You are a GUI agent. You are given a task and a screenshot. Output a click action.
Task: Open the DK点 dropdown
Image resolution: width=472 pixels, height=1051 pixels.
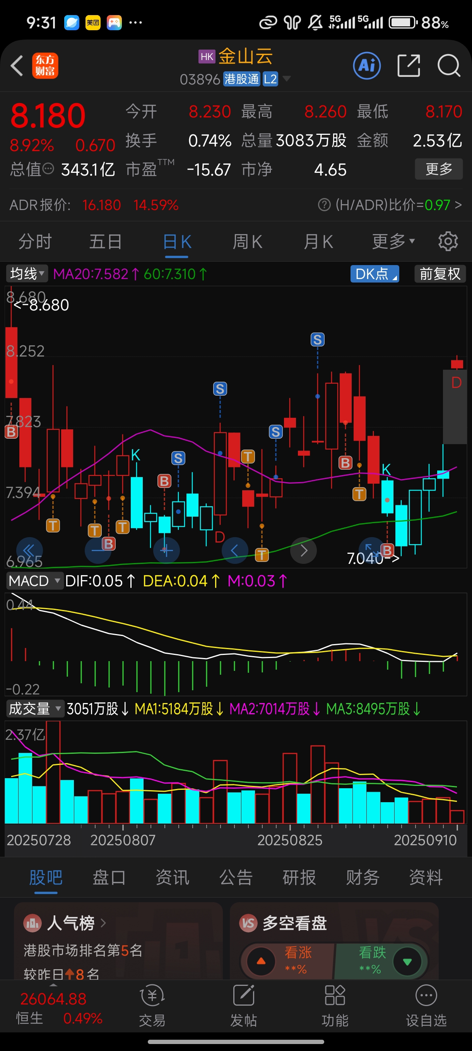click(375, 273)
